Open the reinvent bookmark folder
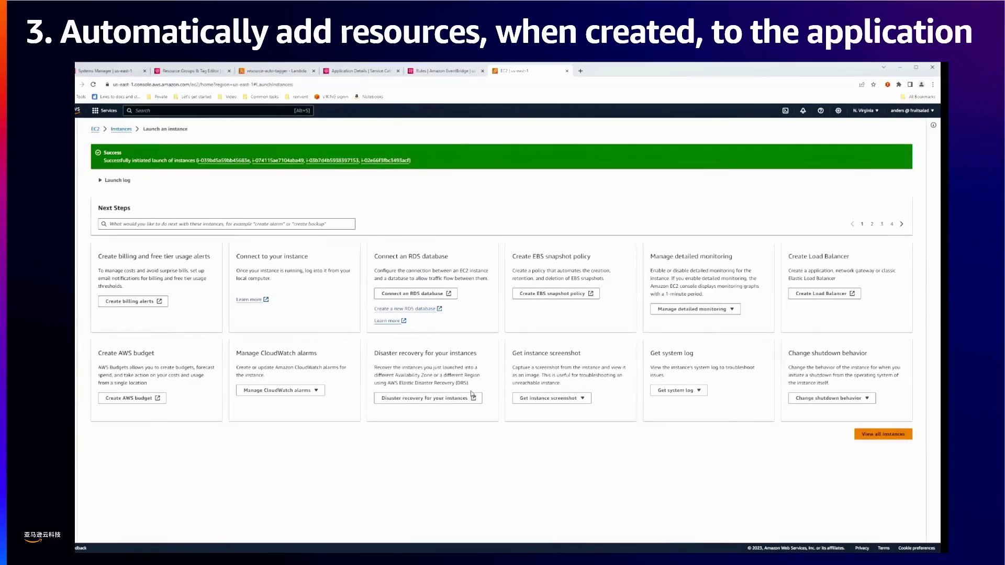Image resolution: width=1005 pixels, height=565 pixels. tap(296, 97)
